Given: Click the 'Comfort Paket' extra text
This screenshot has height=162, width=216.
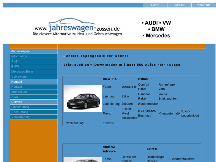Looking at the screenshot, I should pyautogui.click(x=144, y=87).
